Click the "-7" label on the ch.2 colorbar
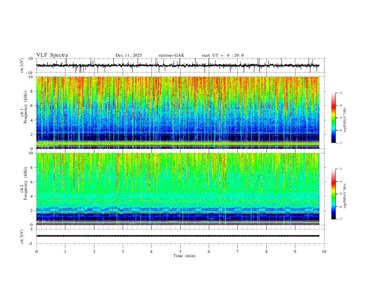This screenshot has width=365, height=282. [x=340, y=219]
